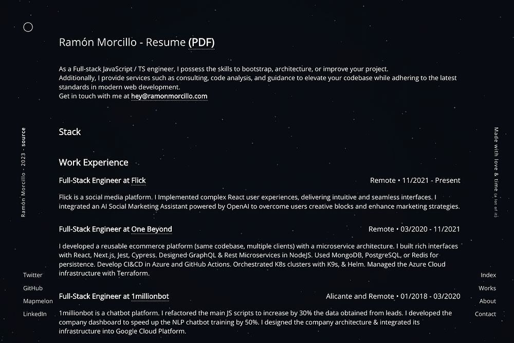514x343 pixels.
Task: Open the 1millionbot company link
Action: [x=150, y=296]
